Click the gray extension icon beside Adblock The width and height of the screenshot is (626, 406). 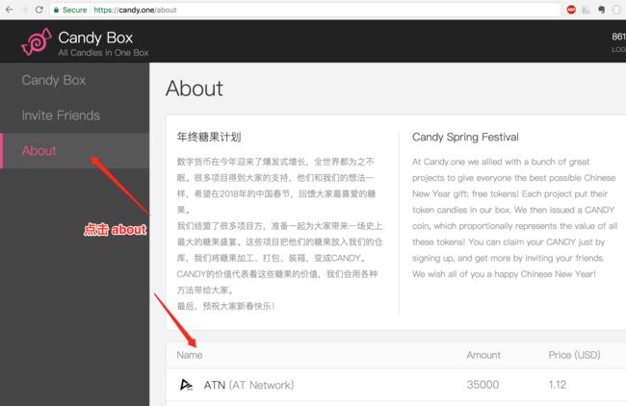(587, 10)
